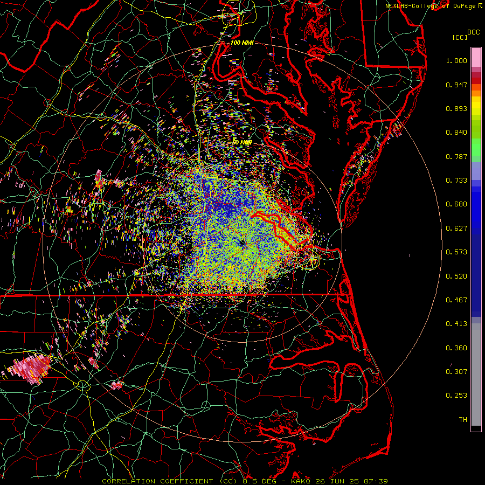Click the Correlation Coefficient title caption at the bottom
The image size is (485, 485).
[x=245, y=481]
